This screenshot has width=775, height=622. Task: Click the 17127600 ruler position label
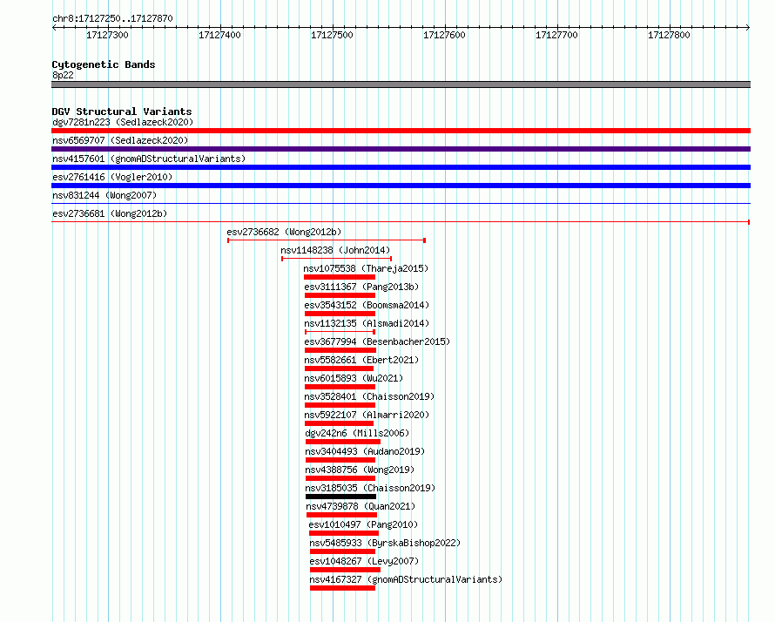click(x=444, y=35)
